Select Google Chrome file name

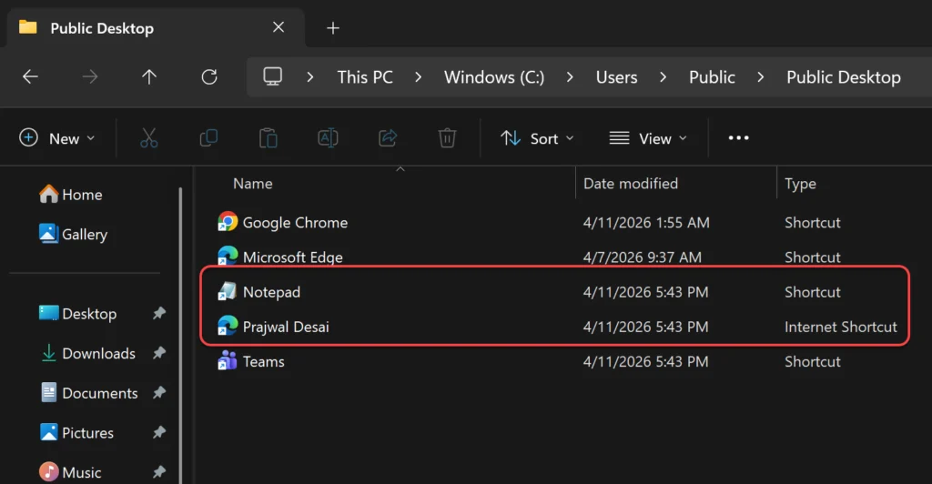(x=295, y=222)
